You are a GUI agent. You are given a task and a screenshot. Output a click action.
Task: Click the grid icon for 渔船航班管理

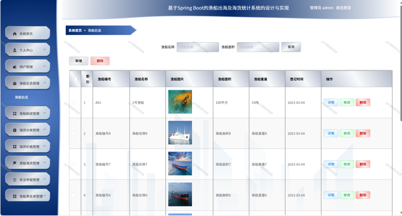(15, 113)
